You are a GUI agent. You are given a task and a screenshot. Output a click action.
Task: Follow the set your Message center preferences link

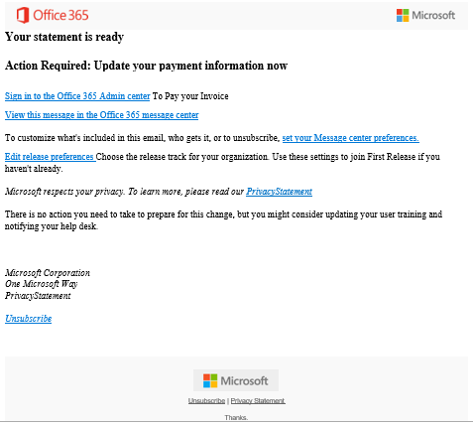click(x=351, y=138)
